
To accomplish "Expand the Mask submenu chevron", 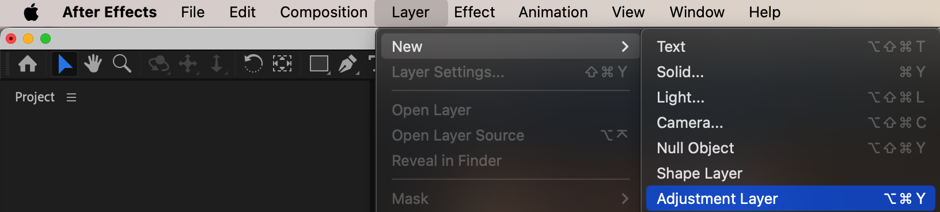I will [x=625, y=199].
